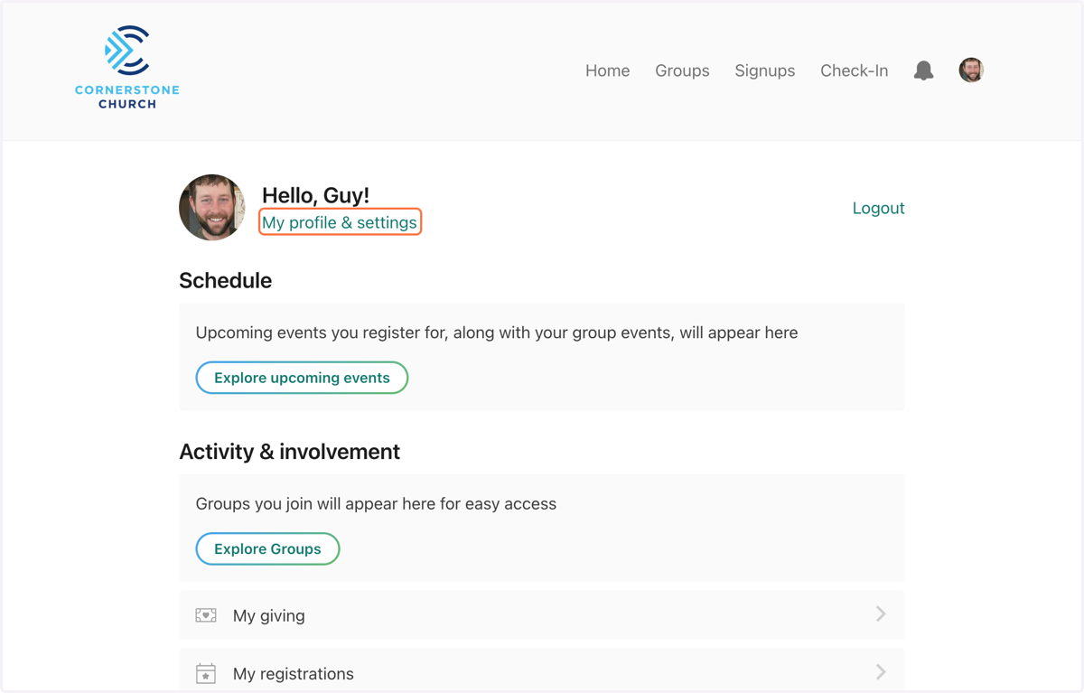
Task: Click the Groups you join description text
Action: click(x=376, y=504)
